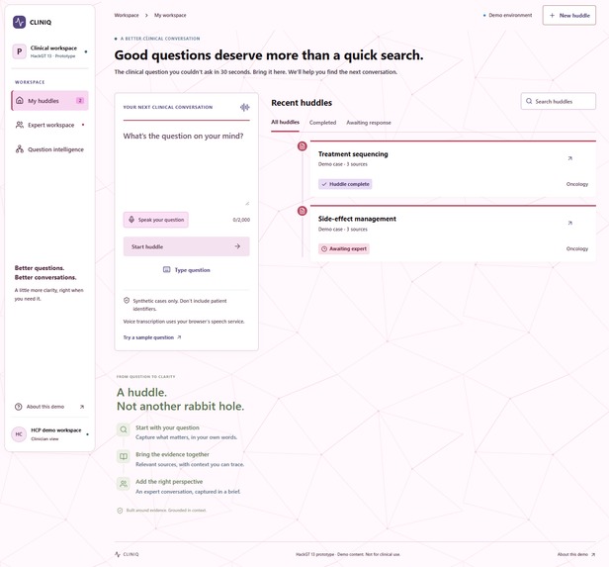Click the My huddles home icon

(20, 101)
